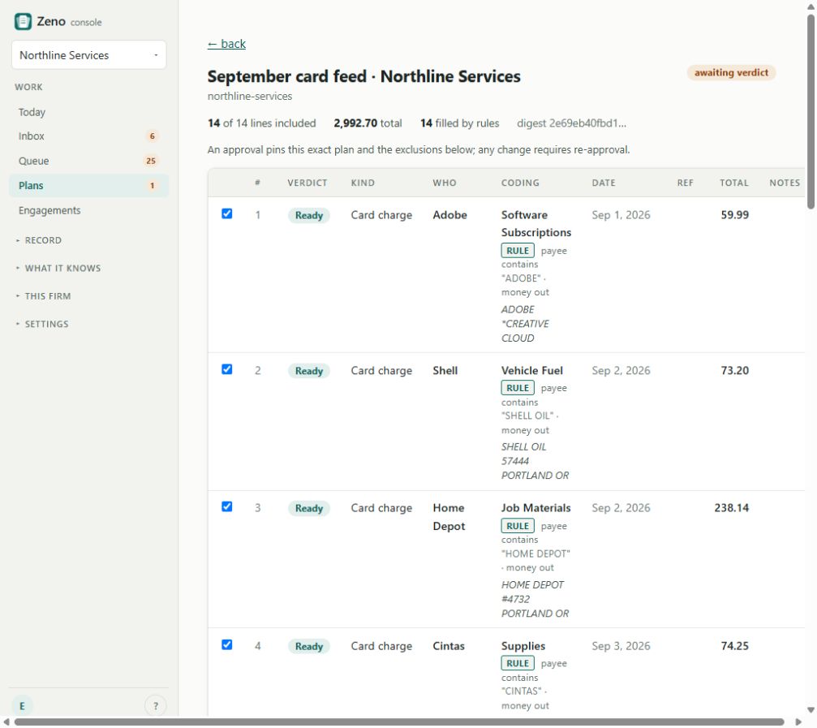817x728 pixels.
Task: Click the Zeno logo icon
Action: 23,22
